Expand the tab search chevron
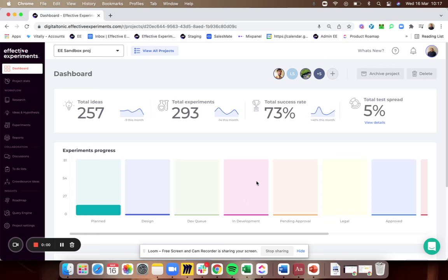 click(x=441, y=16)
